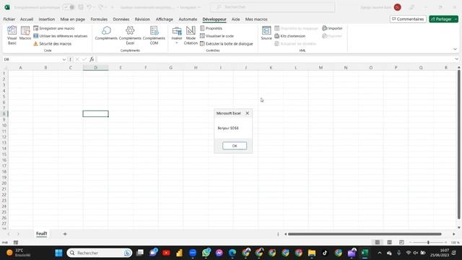Open the Name Box dropdown
The image size is (462, 260).
(x=64, y=59)
